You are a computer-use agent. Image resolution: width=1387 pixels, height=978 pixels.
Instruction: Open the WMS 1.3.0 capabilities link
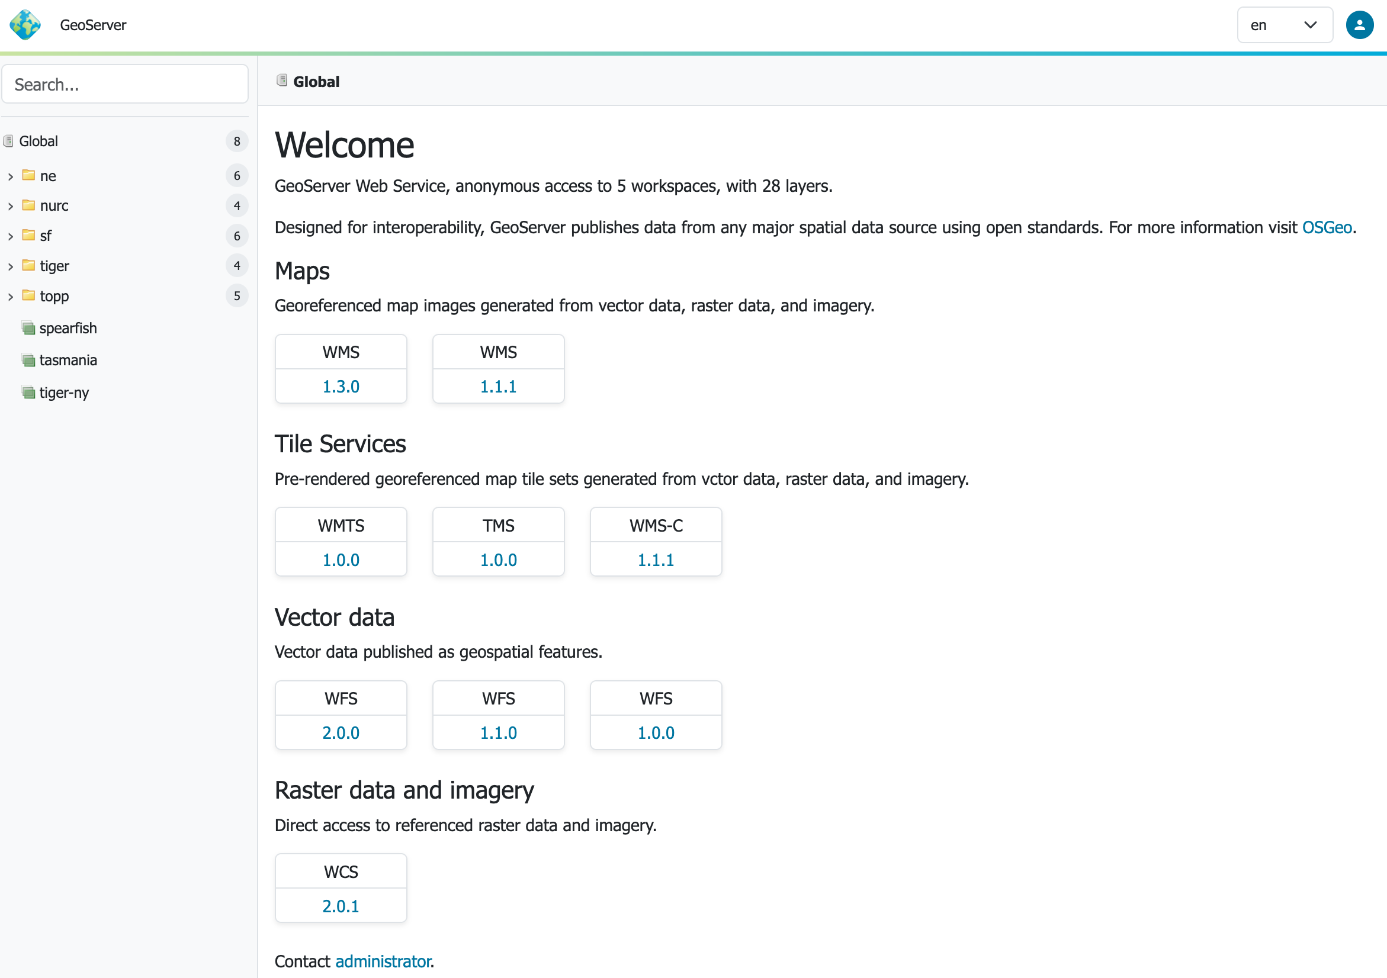[341, 387]
